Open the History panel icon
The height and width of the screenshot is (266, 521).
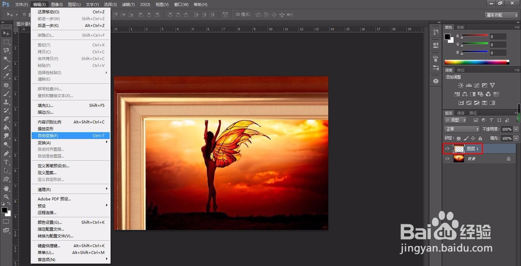click(x=436, y=32)
